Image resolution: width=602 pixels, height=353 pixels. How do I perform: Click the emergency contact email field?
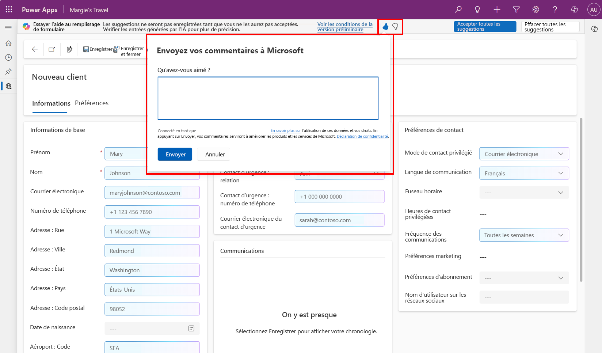point(339,220)
